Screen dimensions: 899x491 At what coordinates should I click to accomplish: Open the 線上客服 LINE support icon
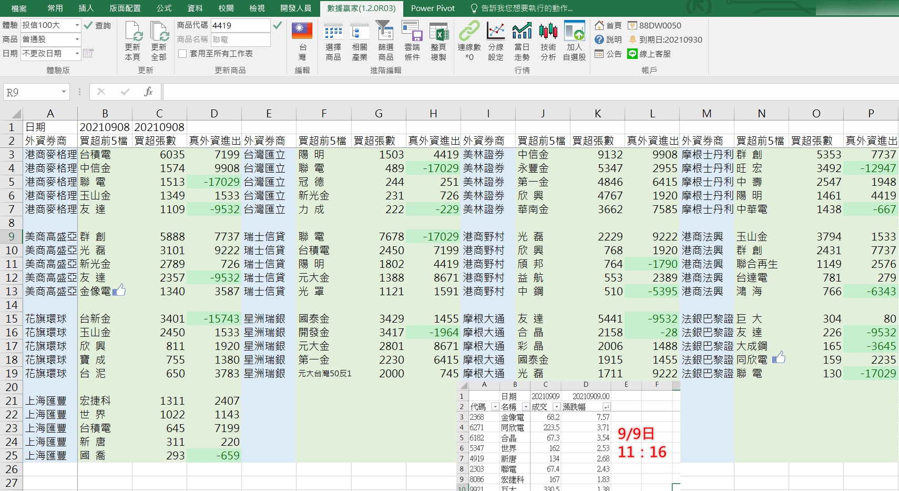pos(632,54)
